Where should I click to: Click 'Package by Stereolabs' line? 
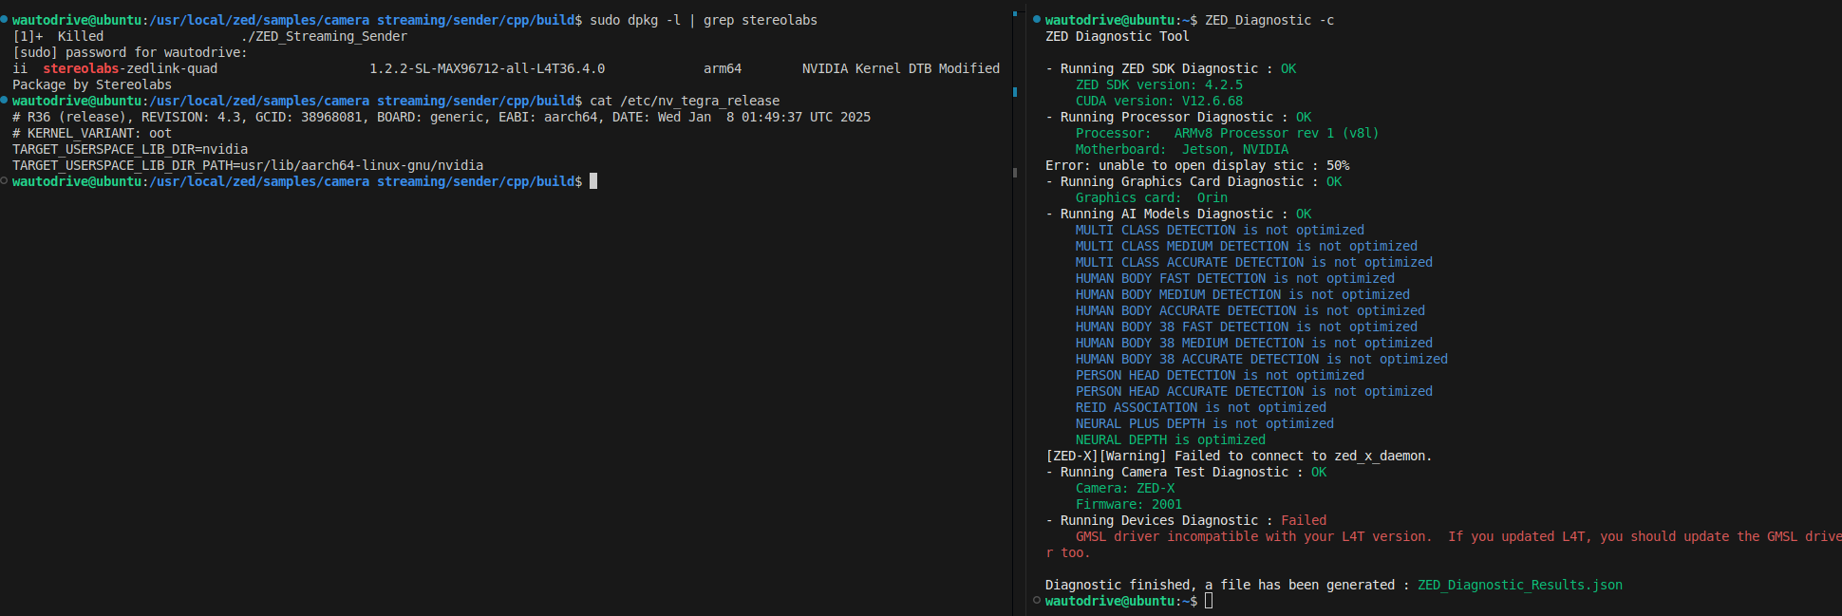pos(92,84)
